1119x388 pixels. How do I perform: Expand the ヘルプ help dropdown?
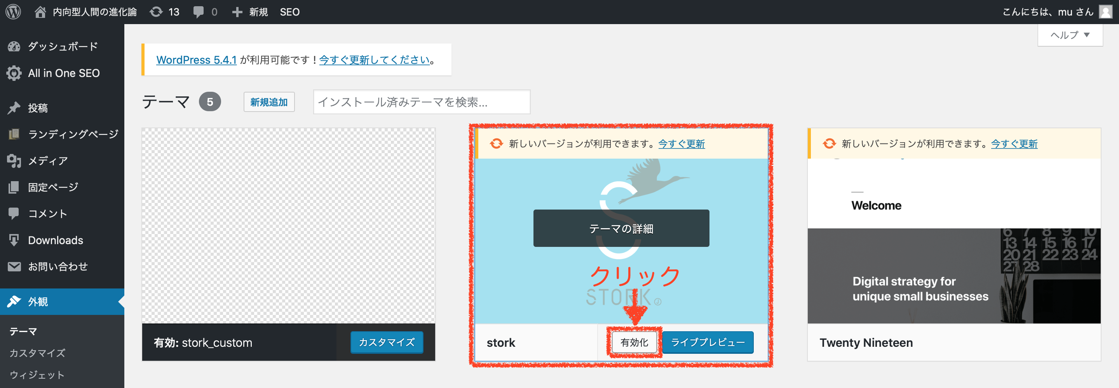(x=1070, y=35)
